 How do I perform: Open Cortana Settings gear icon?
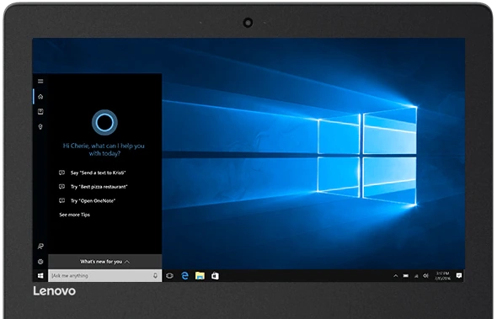(40, 262)
